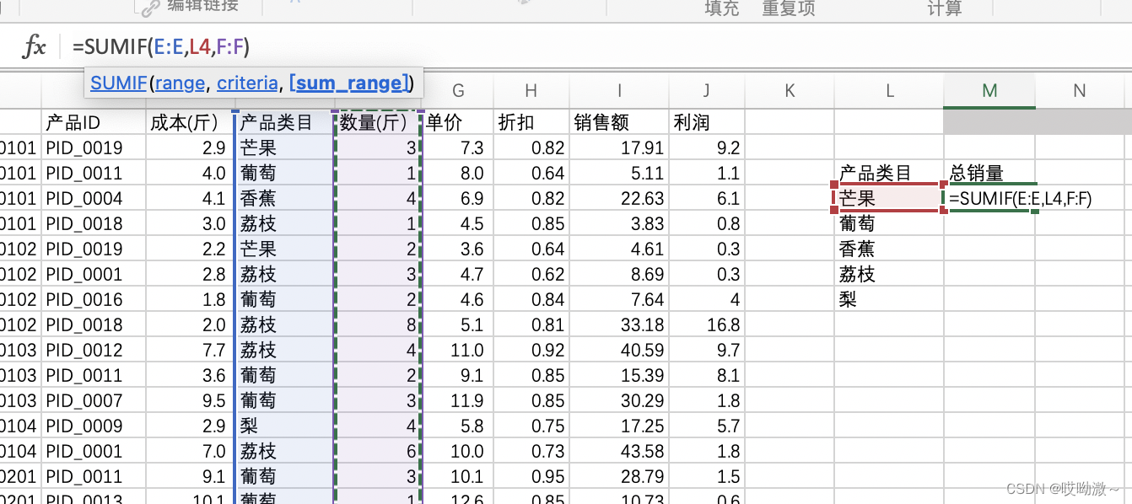This screenshot has height=504, width=1132.
Task: Select the 梨 cell in PID_0009 row
Action: (x=285, y=426)
